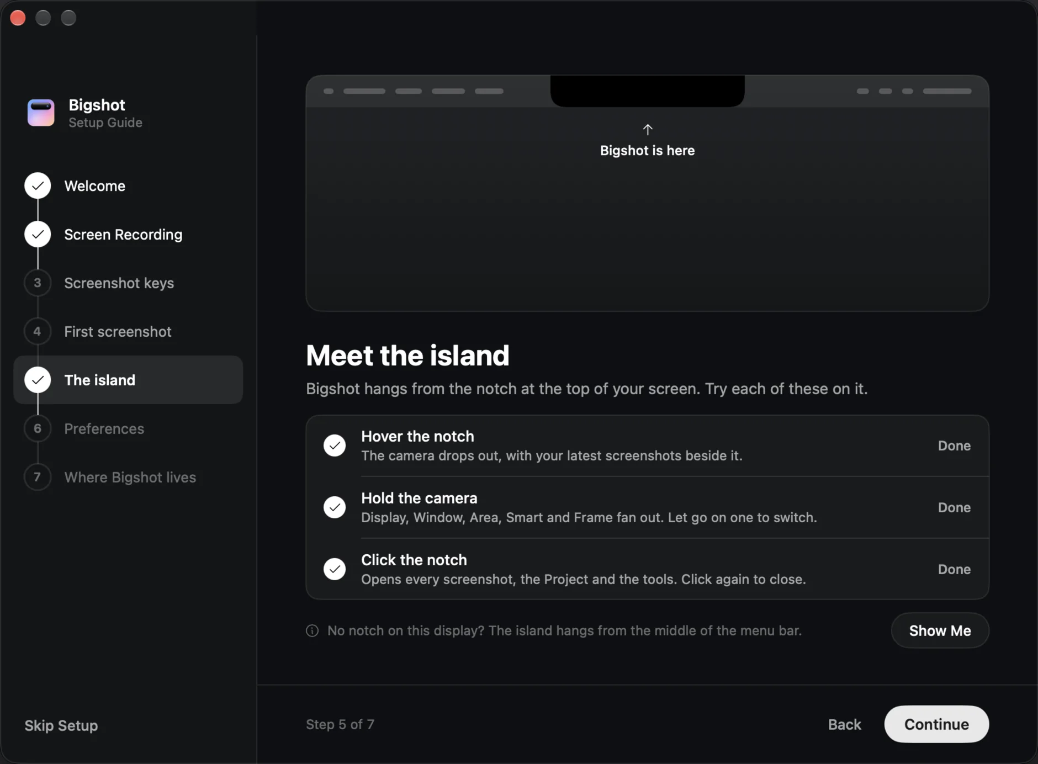Go Back to previous step
The height and width of the screenshot is (764, 1038).
point(844,724)
